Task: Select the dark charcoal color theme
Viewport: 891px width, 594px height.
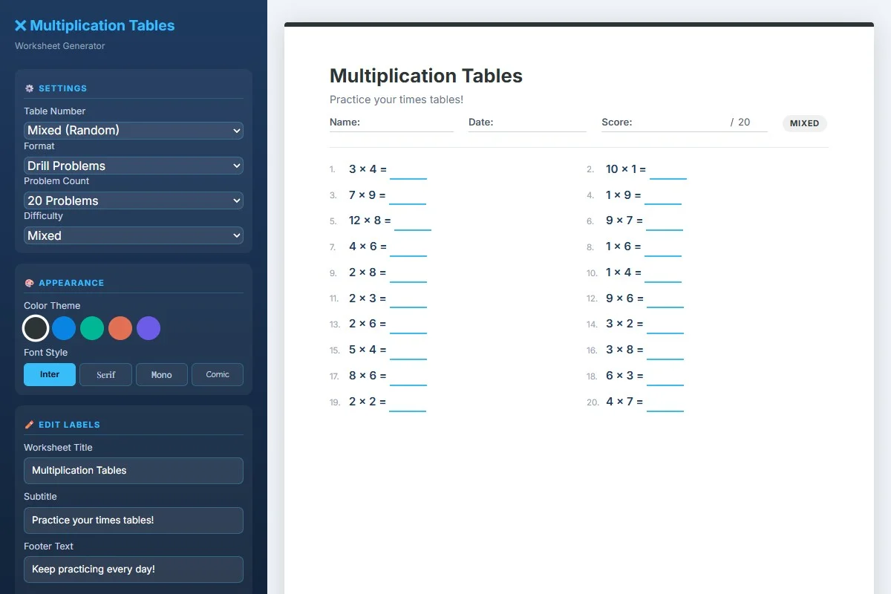Action: click(x=36, y=328)
